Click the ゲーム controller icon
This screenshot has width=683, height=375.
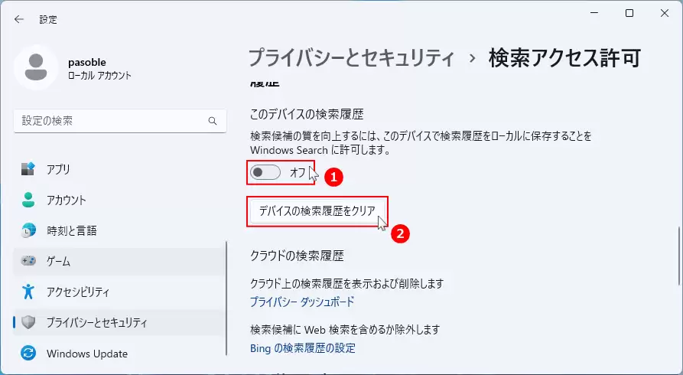[28, 261]
